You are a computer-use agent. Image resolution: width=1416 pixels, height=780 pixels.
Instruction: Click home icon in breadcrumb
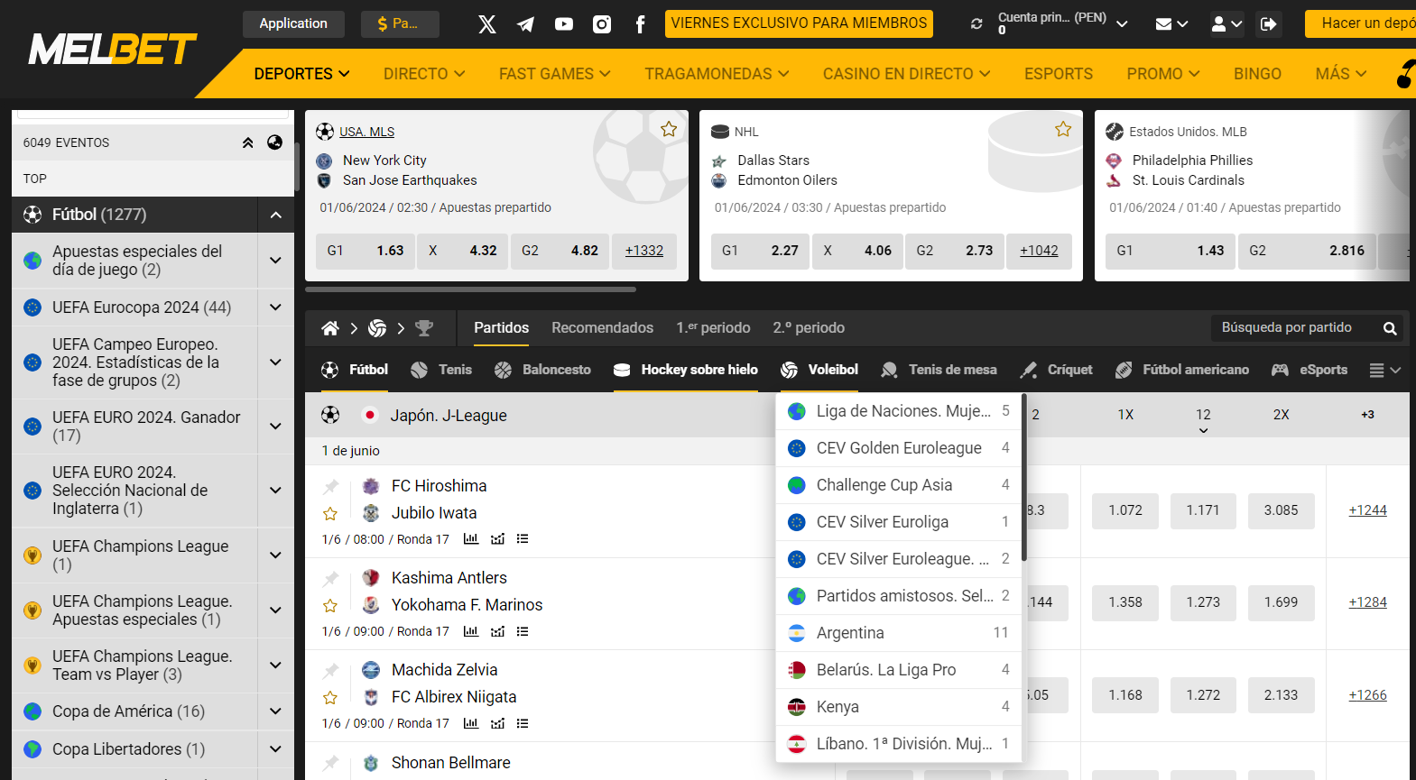[x=330, y=328]
